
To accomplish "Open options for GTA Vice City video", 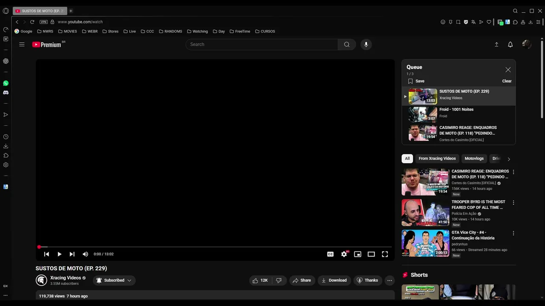I will [x=513, y=233].
